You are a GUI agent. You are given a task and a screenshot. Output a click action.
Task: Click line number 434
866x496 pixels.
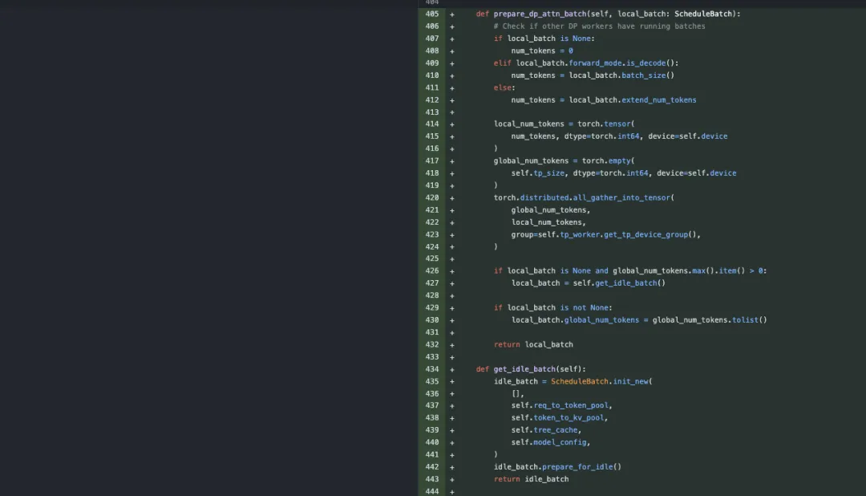tap(432, 369)
